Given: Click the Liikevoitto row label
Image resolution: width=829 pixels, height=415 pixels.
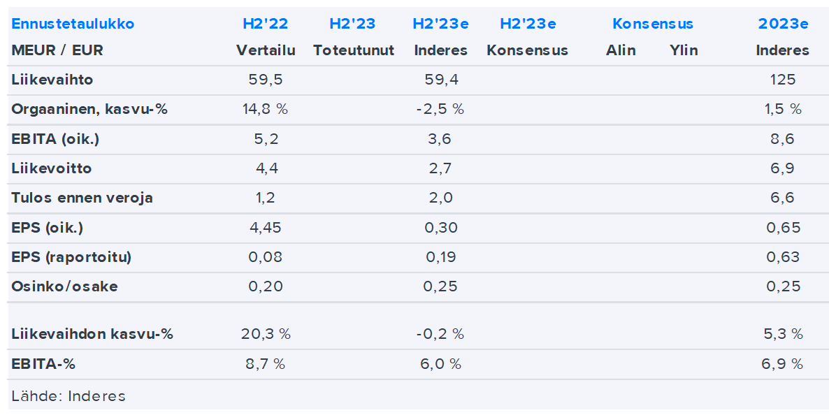Looking at the screenshot, I should pyautogui.click(x=52, y=168).
